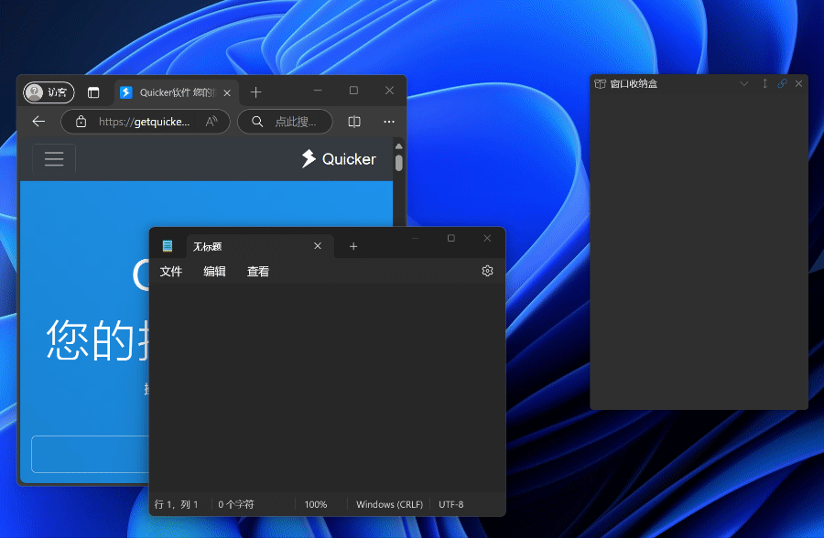Open the 文件 menu in Notepad

pos(171,272)
